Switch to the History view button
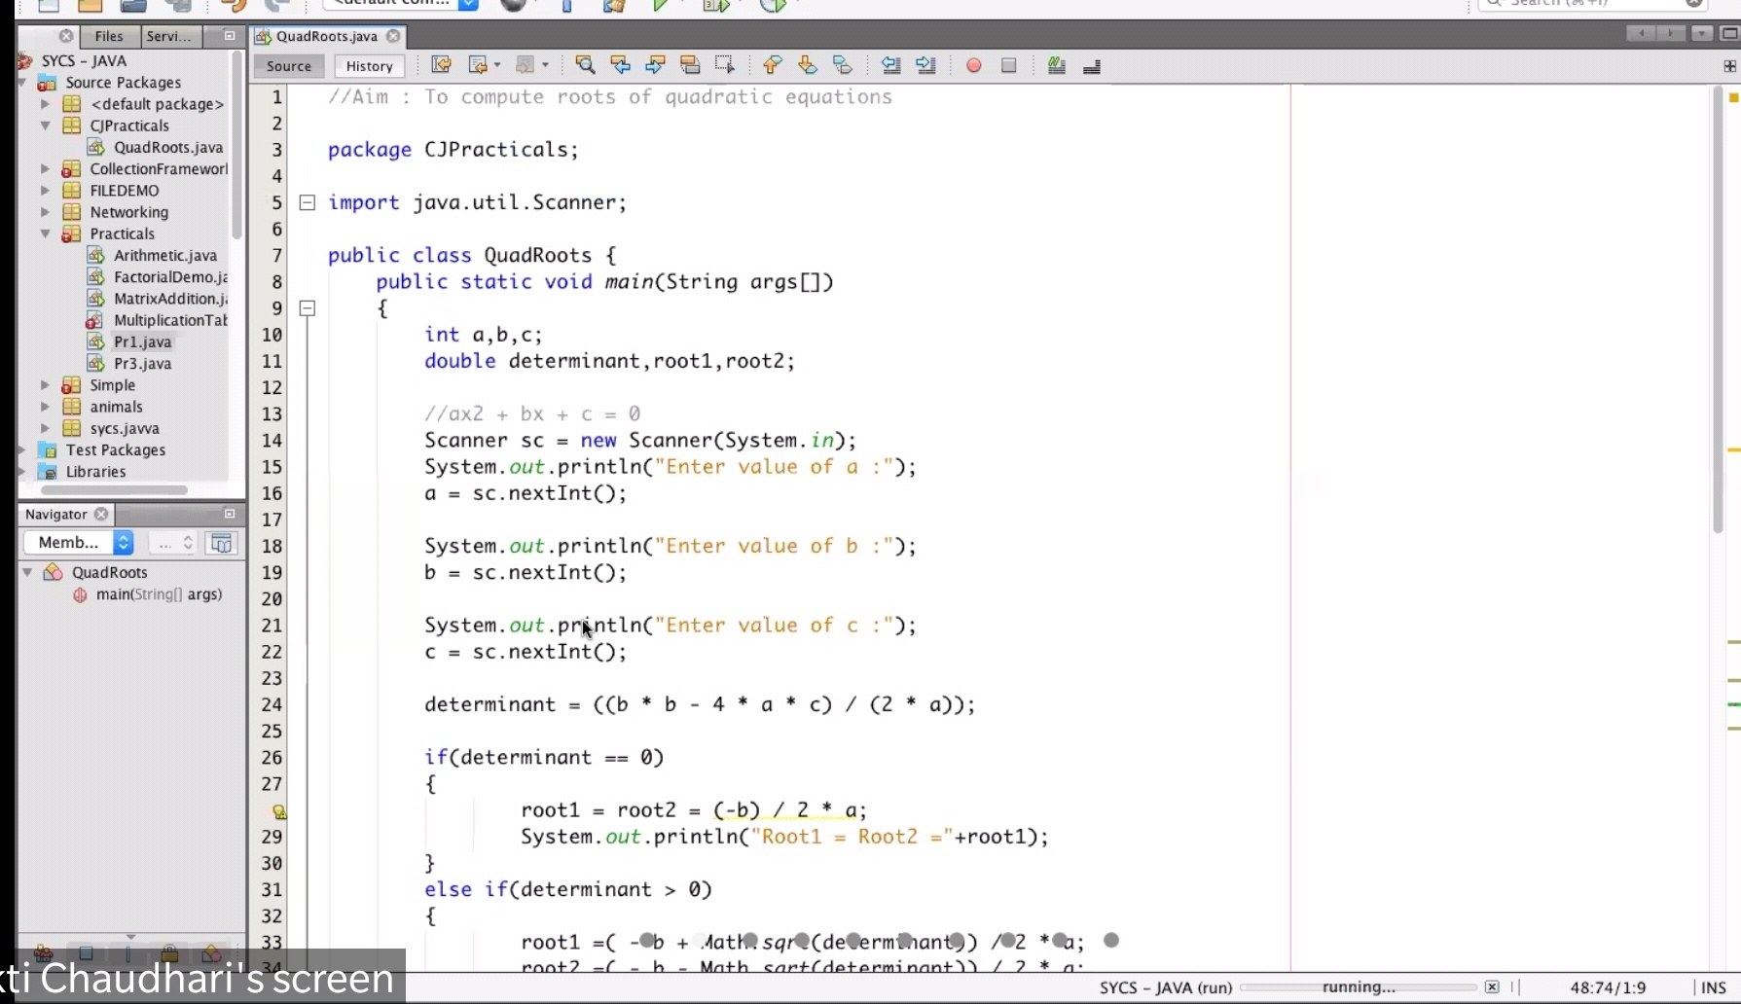The height and width of the screenshot is (1004, 1741). coord(369,66)
